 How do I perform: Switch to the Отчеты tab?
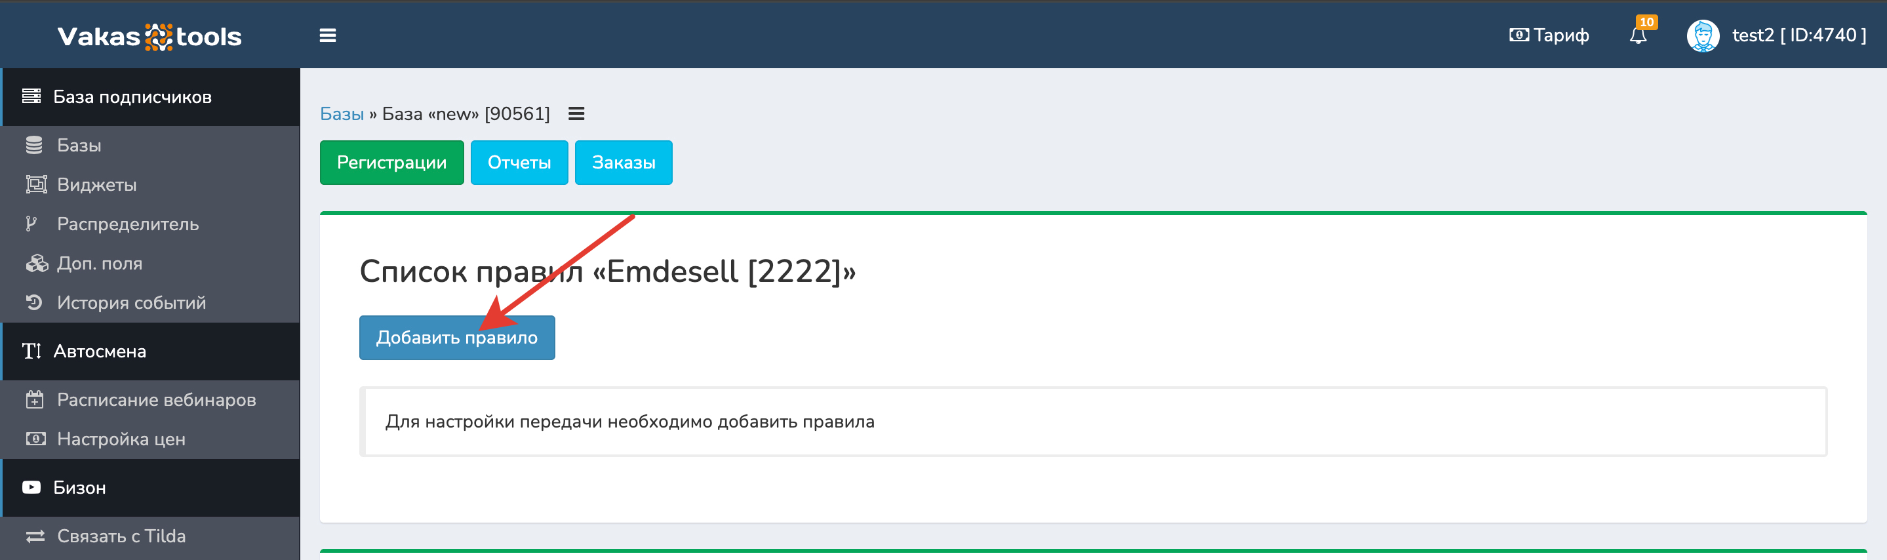(x=519, y=162)
